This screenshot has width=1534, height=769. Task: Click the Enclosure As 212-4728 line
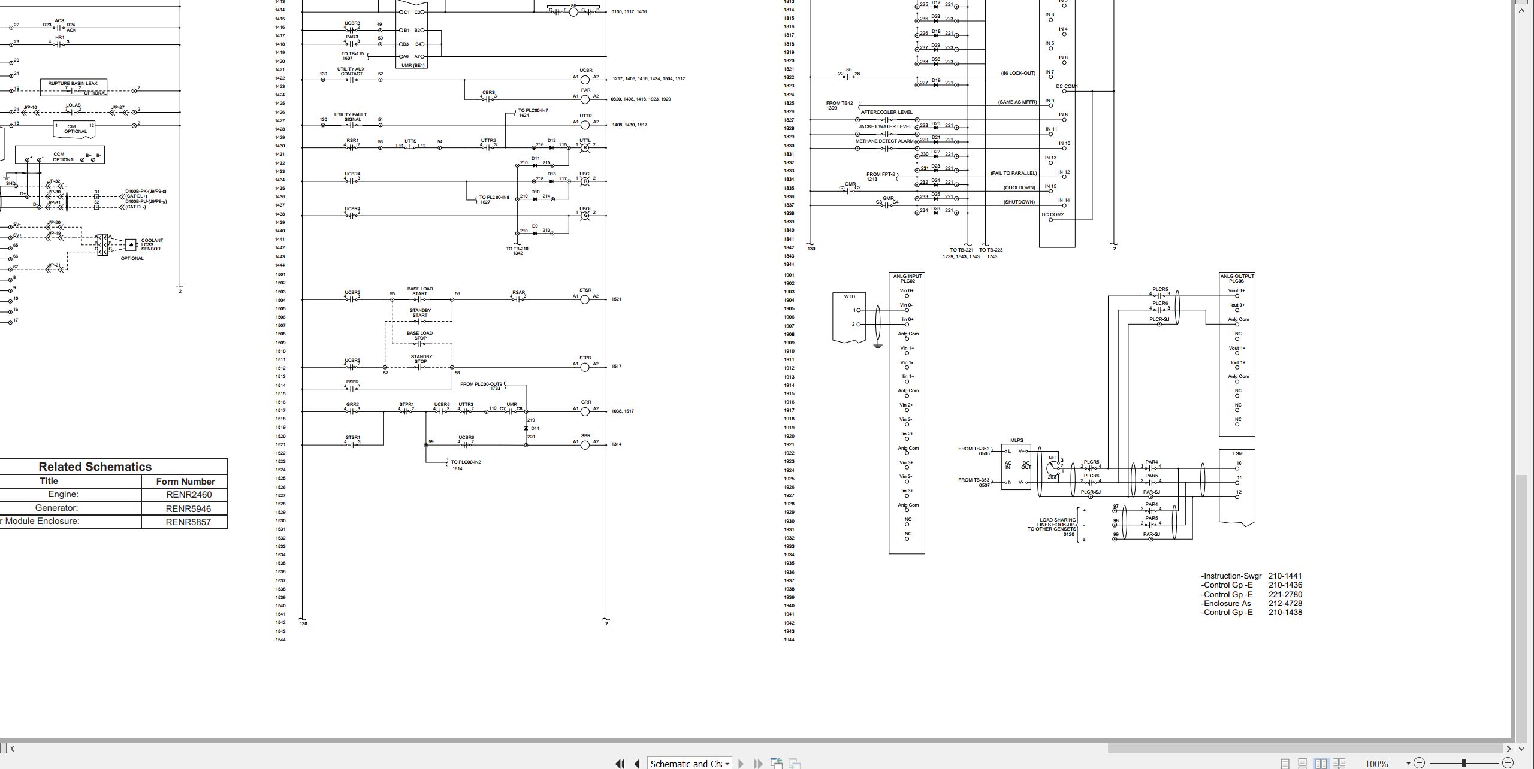pyautogui.click(x=1251, y=603)
